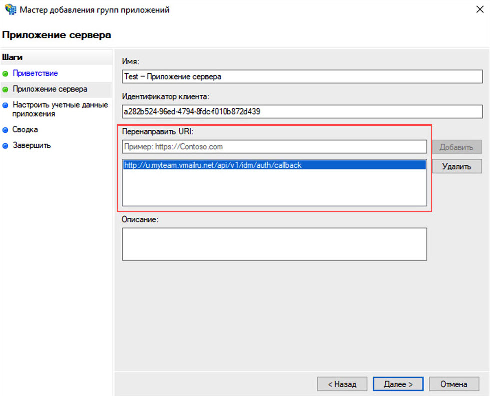Click the green bullet next to Приветствие

click(6, 74)
